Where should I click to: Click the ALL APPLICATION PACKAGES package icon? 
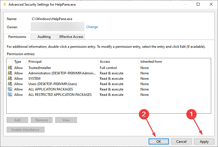tap(10, 89)
